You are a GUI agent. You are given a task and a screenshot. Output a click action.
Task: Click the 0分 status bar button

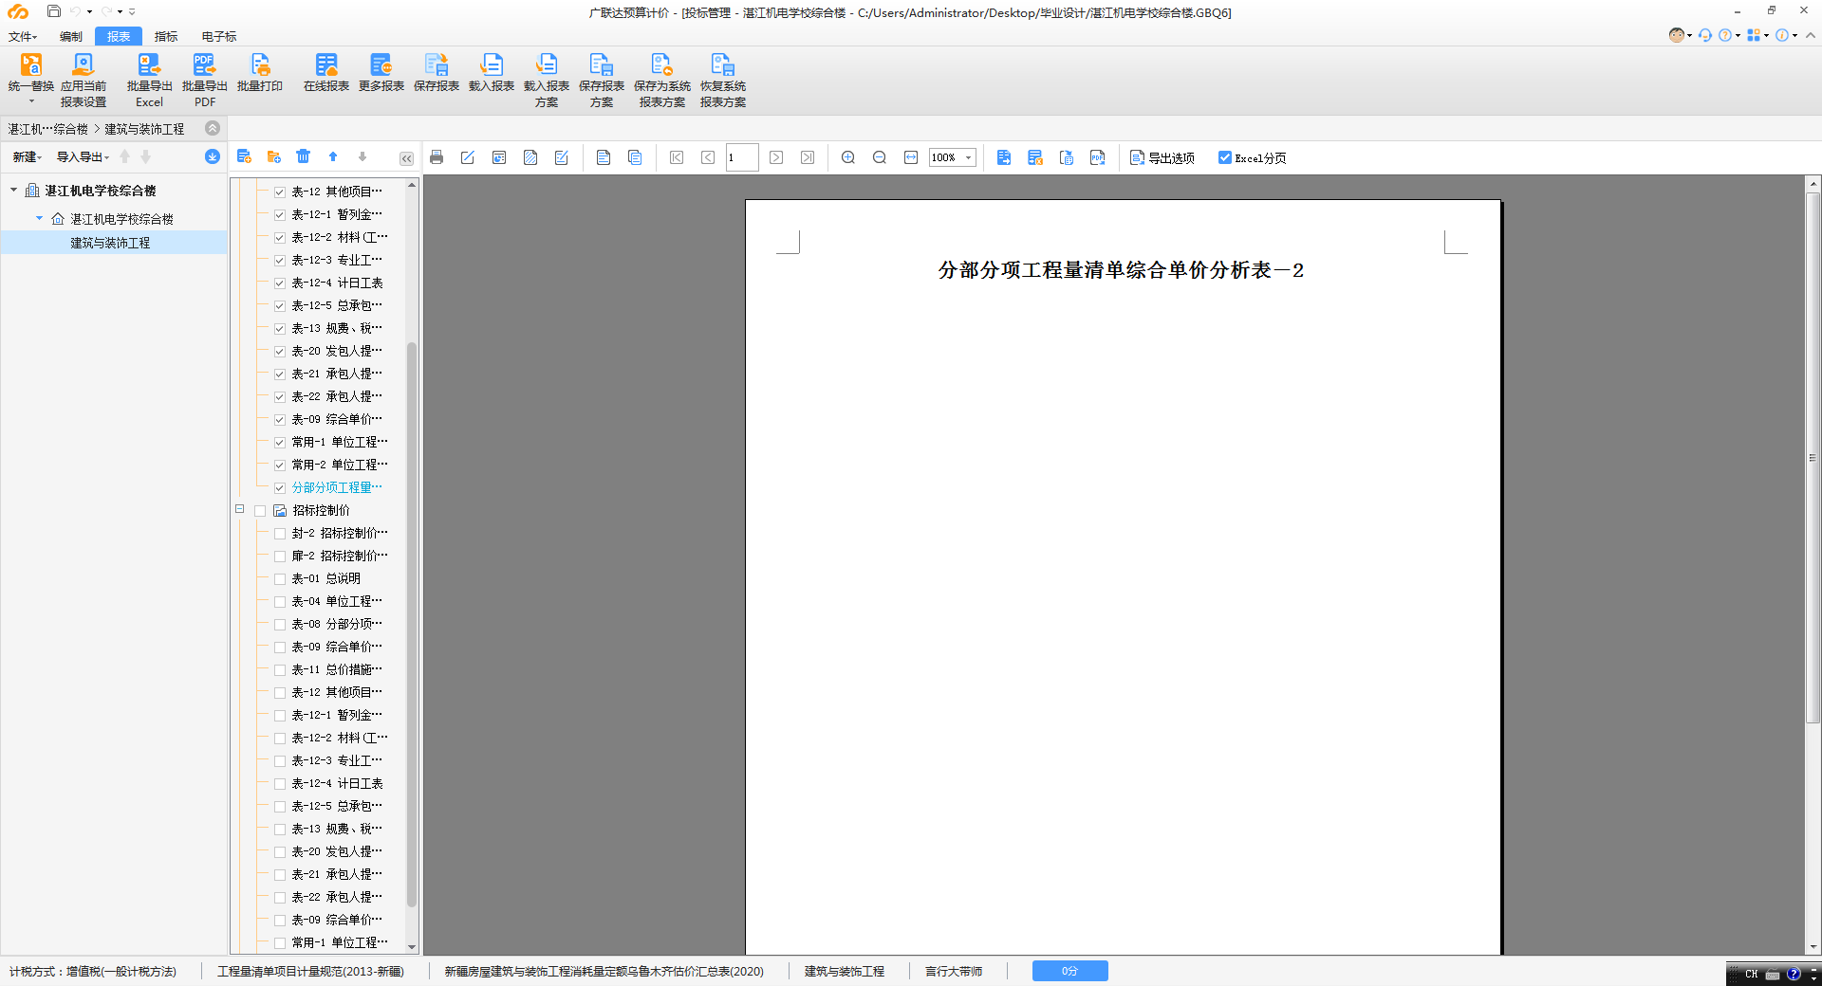pos(1069,971)
